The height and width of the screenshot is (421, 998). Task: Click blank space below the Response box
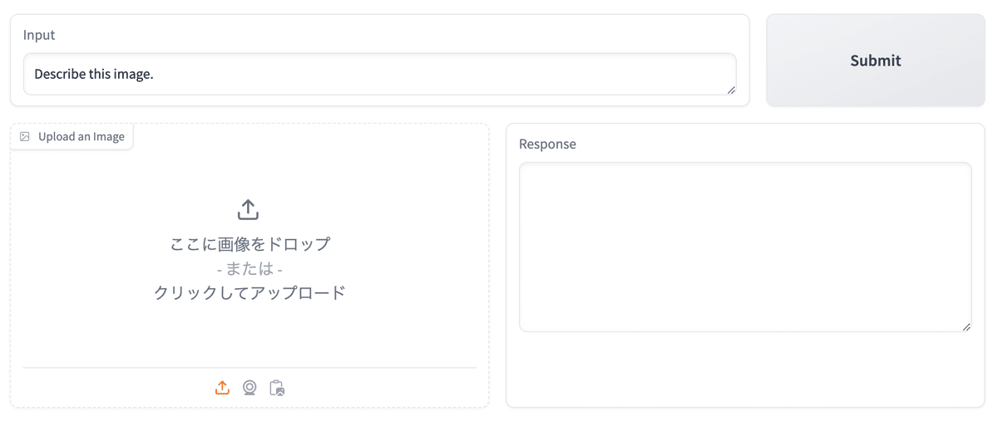coord(745,370)
